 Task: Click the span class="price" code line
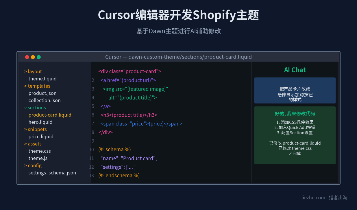click(142, 124)
